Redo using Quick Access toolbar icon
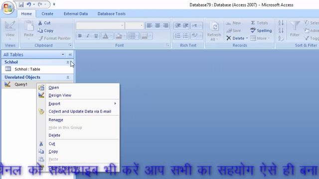319x179 pixels. [x=40, y=4]
